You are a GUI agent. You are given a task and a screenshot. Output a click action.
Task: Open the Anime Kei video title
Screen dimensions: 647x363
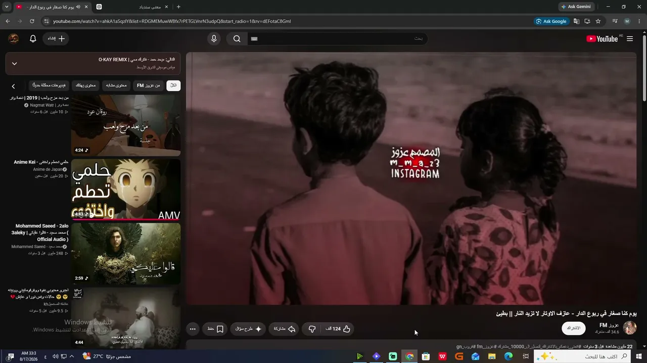pos(41,162)
